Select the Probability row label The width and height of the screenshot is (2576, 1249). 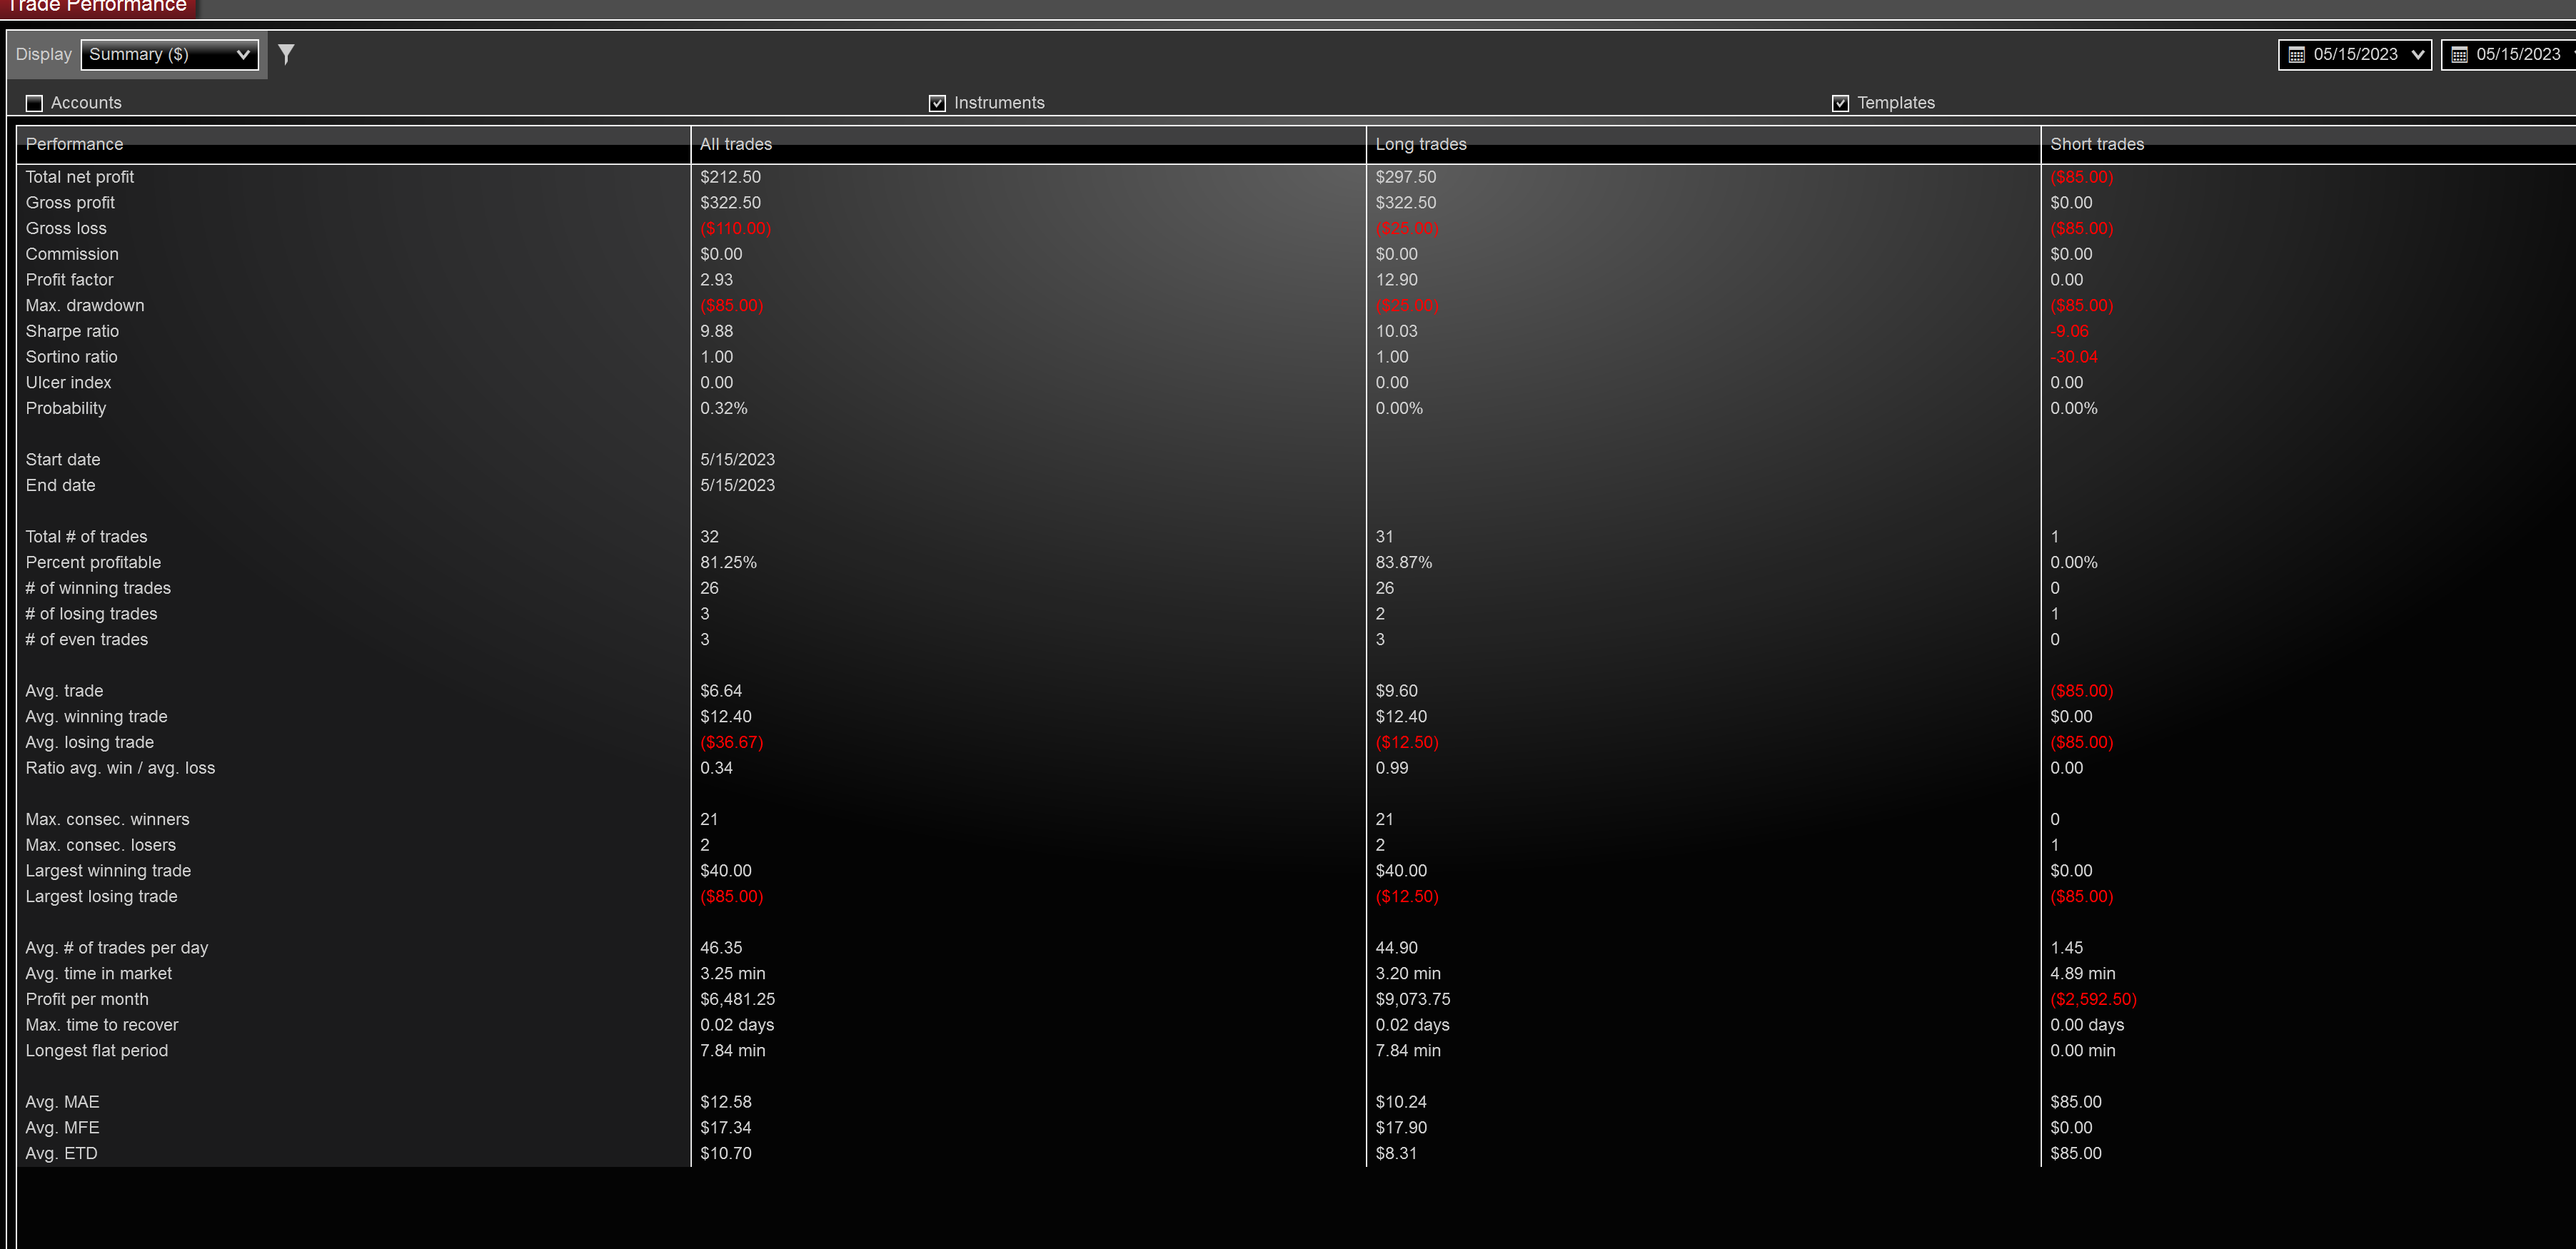pyautogui.click(x=66, y=408)
